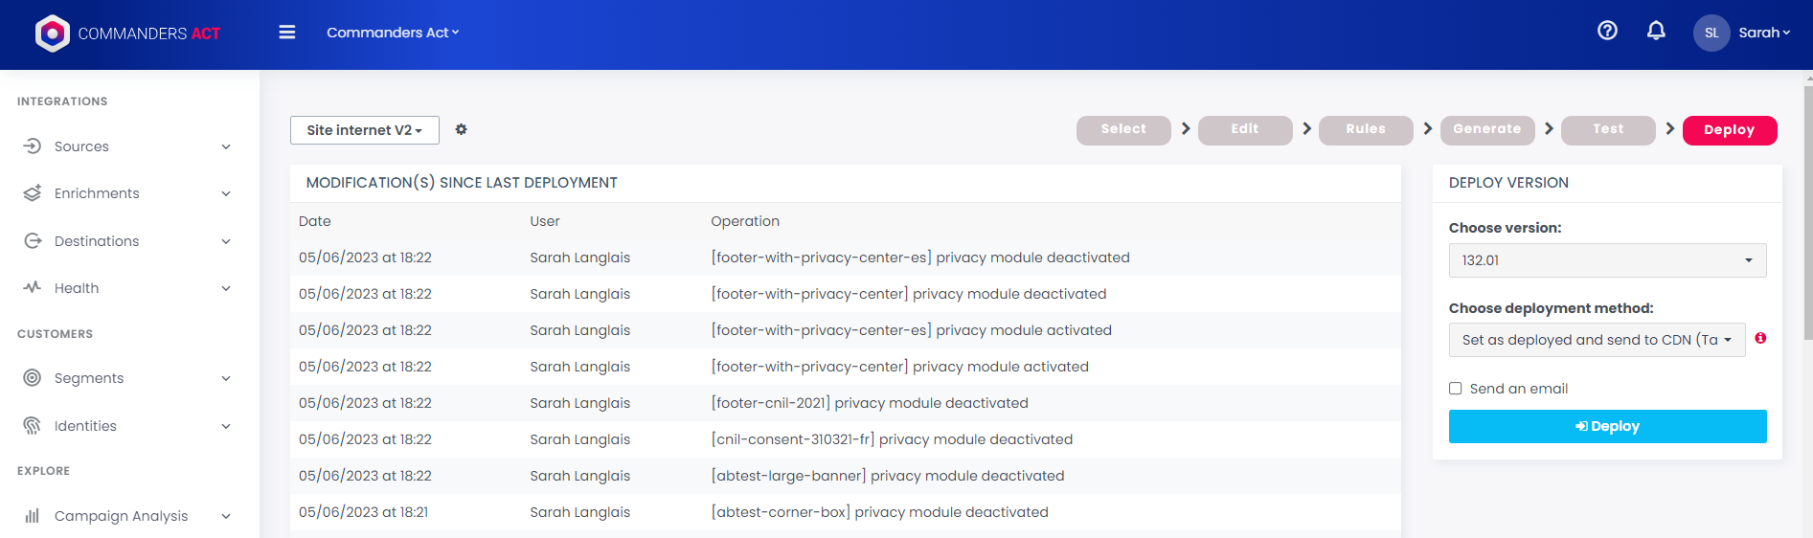Click the SL user avatar
Image resolution: width=1813 pixels, height=538 pixels.
coord(1711,33)
